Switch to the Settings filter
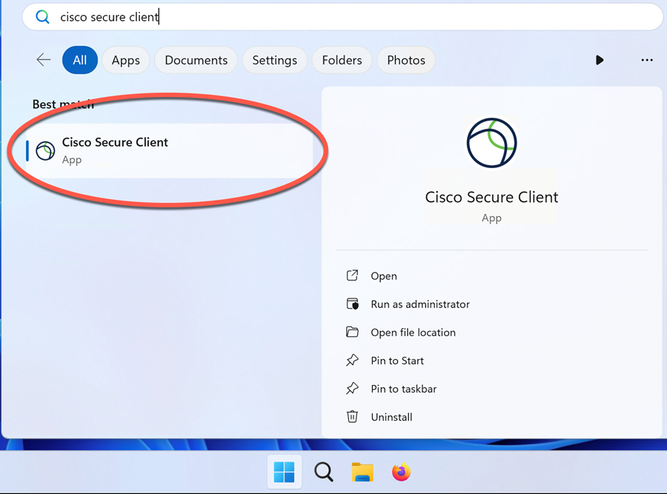The width and height of the screenshot is (667, 494). point(274,60)
